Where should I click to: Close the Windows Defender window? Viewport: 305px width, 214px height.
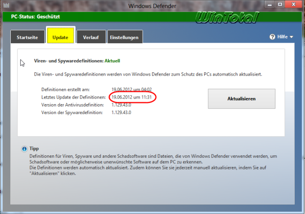(294, 4)
